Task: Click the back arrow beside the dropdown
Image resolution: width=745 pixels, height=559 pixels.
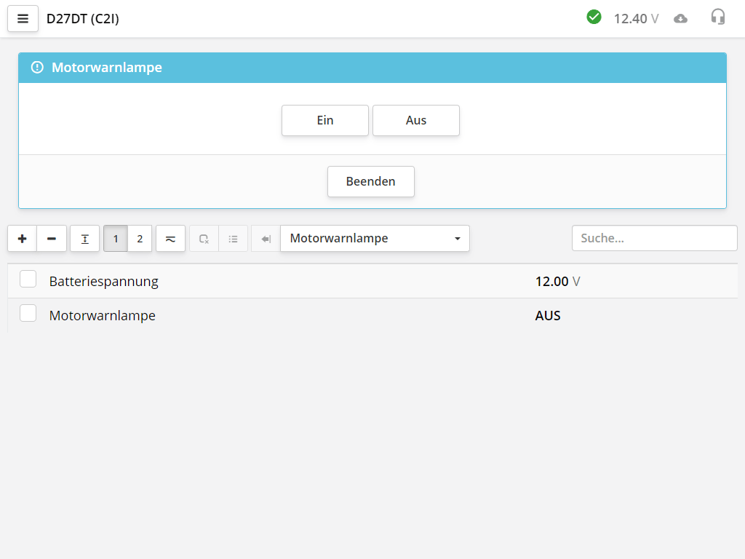Action: pyautogui.click(x=266, y=239)
